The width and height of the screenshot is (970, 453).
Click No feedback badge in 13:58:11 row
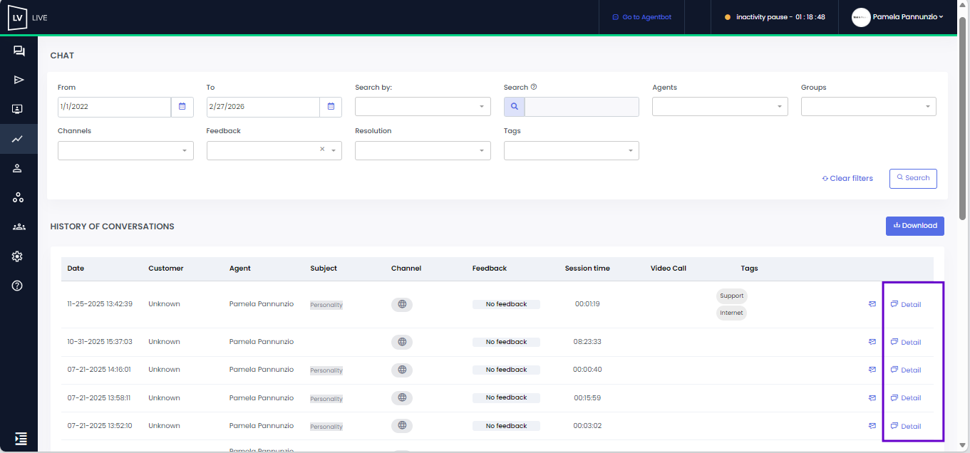[x=506, y=397]
